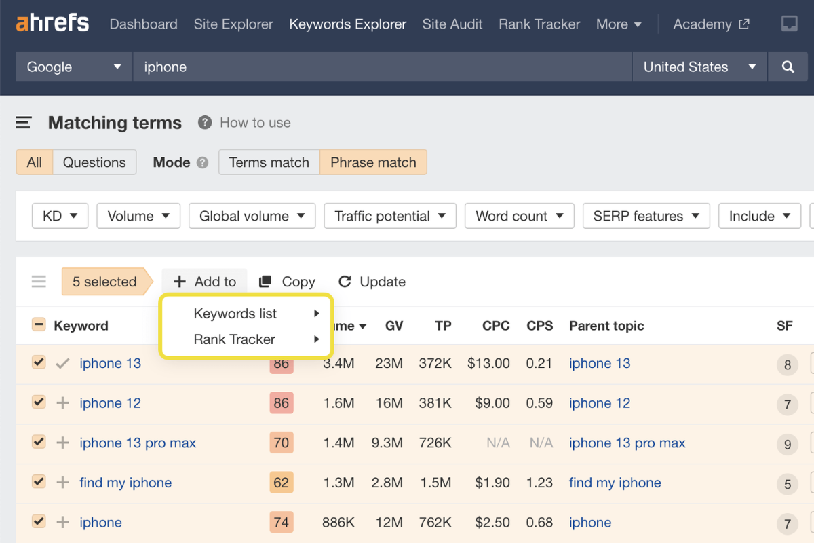Open the iphone 13 pro max parent topic link
814x543 pixels.
pos(627,443)
